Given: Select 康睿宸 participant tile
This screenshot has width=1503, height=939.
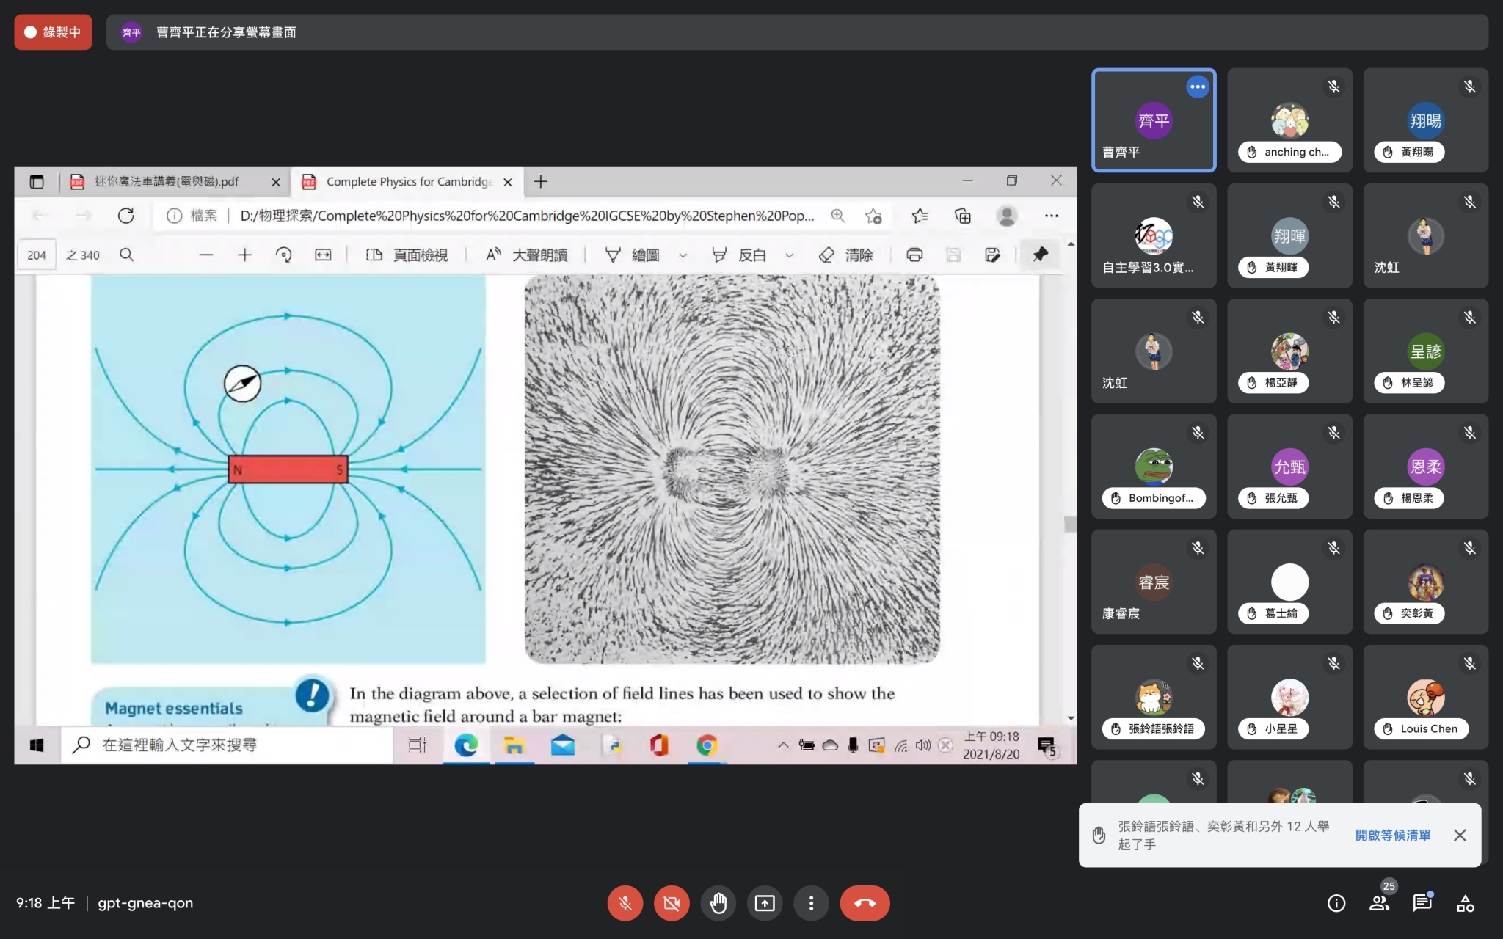Looking at the screenshot, I should tap(1154, 582).
